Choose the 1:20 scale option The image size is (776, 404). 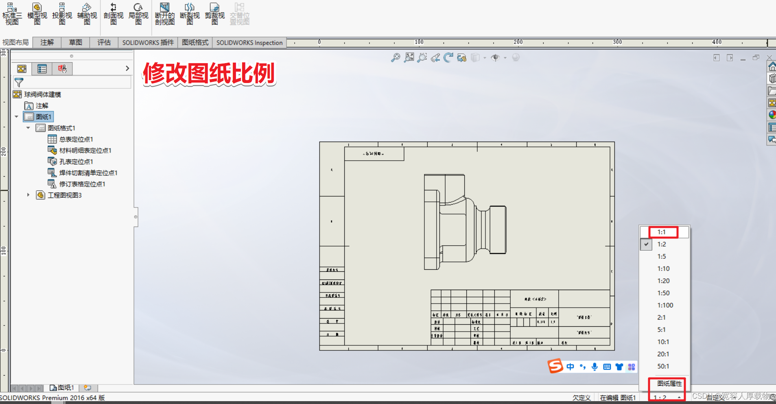[664, 281]
